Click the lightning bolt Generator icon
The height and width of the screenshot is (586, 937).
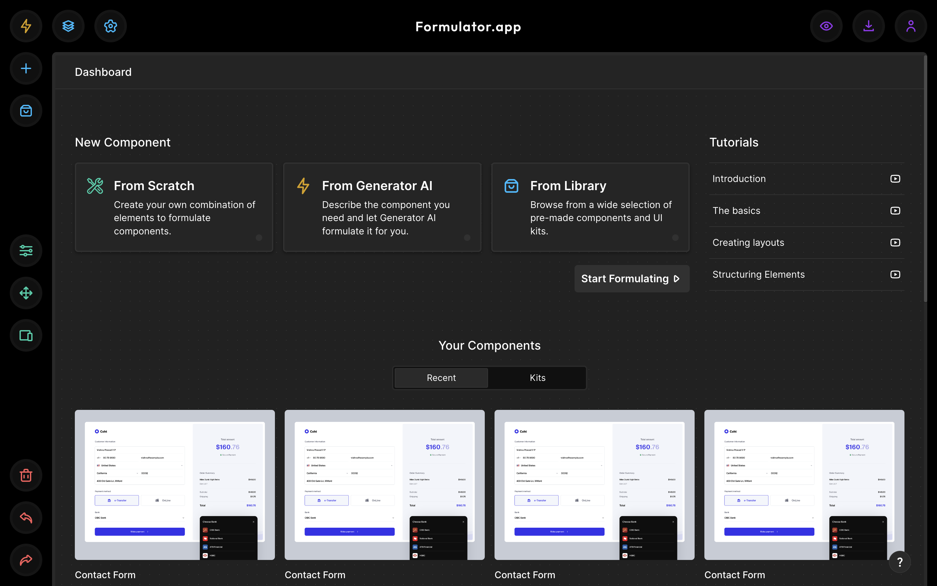(x=26, y=26)
